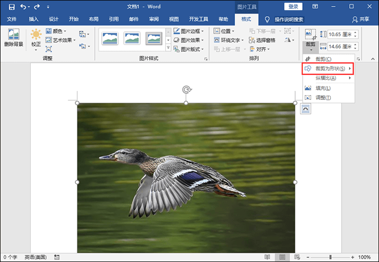Select the third picture style thumbnail
The height and width of the screenshot is (262, 379).
tap(154, 38)
